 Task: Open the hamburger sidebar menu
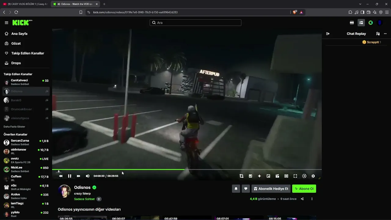pyautogui.click(x=6, y=23)
